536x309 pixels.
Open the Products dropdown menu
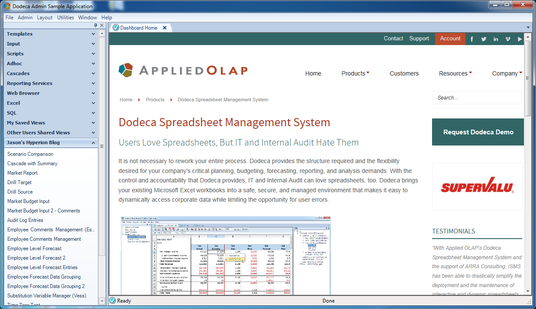(355, 73)
